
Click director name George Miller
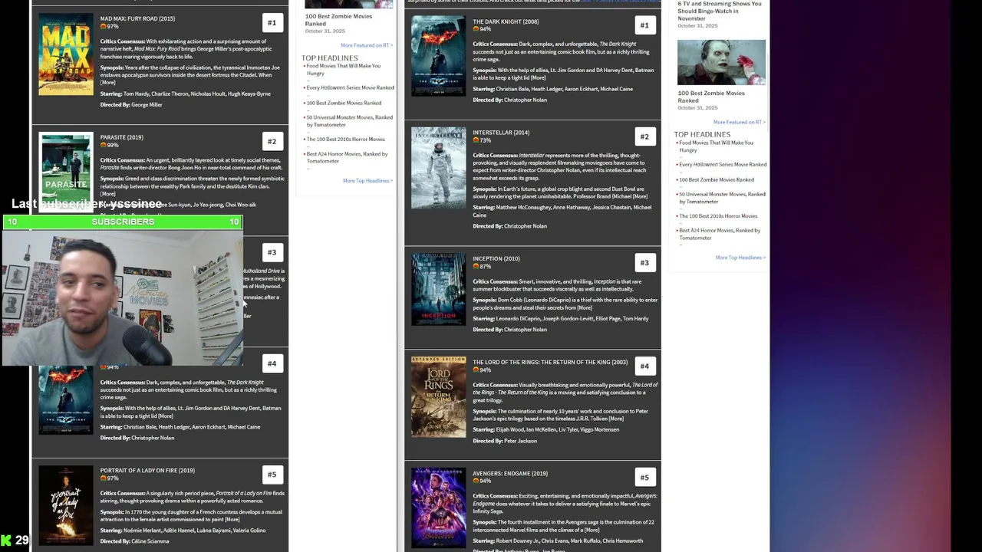click(x=147, y=104)
